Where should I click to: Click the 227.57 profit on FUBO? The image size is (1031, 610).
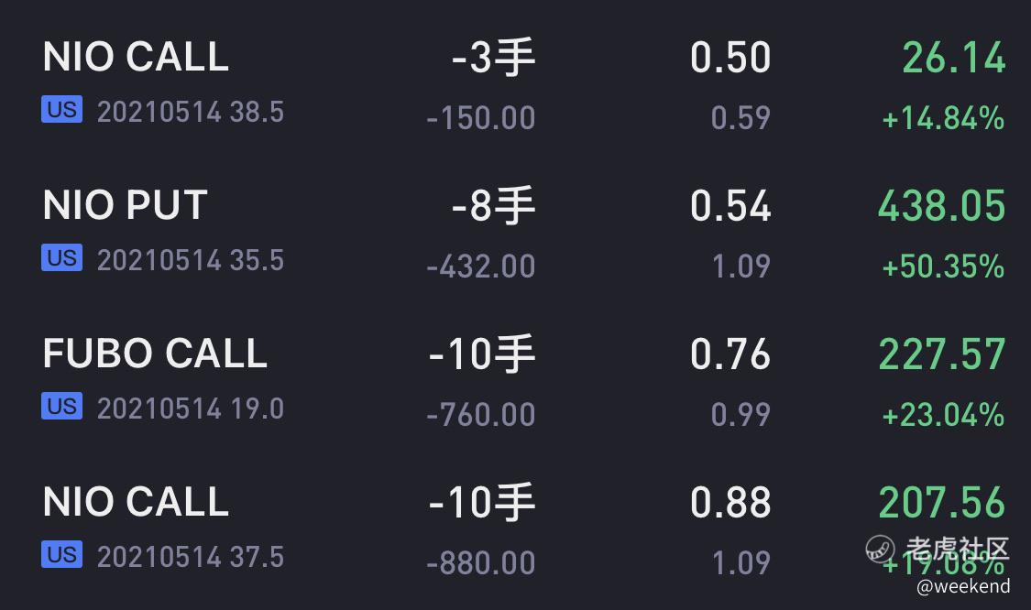[942, 354]
